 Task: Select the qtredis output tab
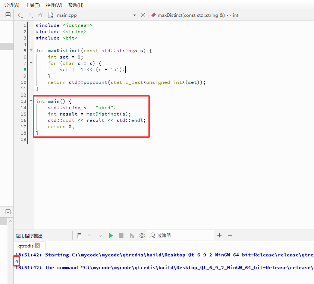[26, 246]
